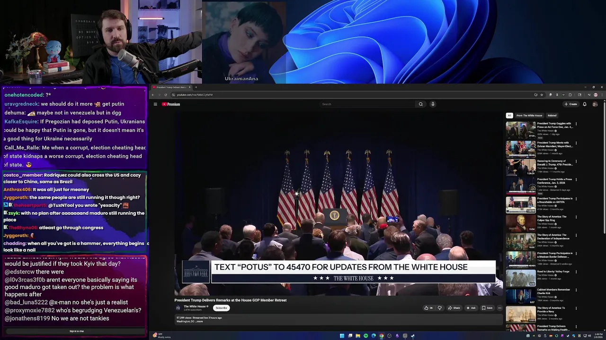This screenshot has width=606, height=340.
Task: Open Roundtable on ANTIFA video thumbnail
Action: pos(521,204)
